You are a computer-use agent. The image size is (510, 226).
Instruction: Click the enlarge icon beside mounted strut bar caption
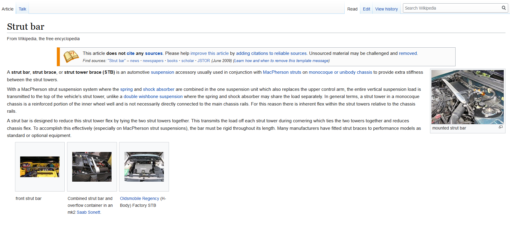pos(501,127)
